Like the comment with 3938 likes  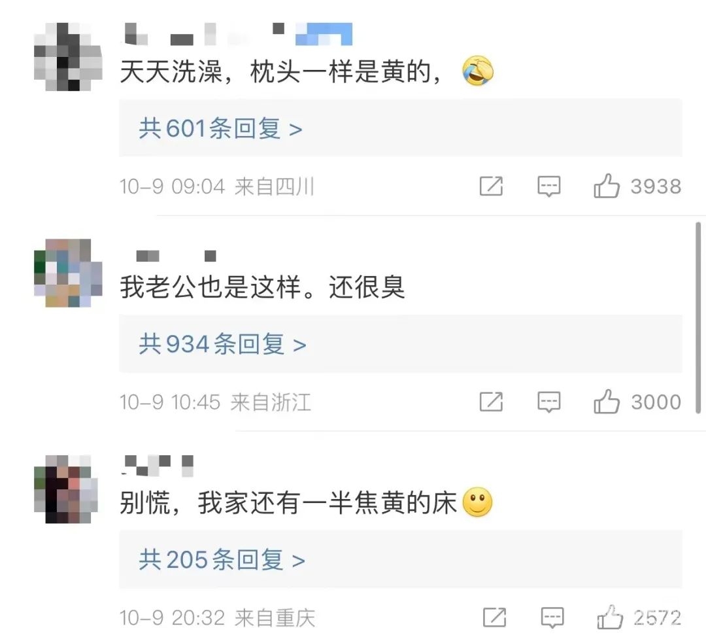(x=607, y=186)
